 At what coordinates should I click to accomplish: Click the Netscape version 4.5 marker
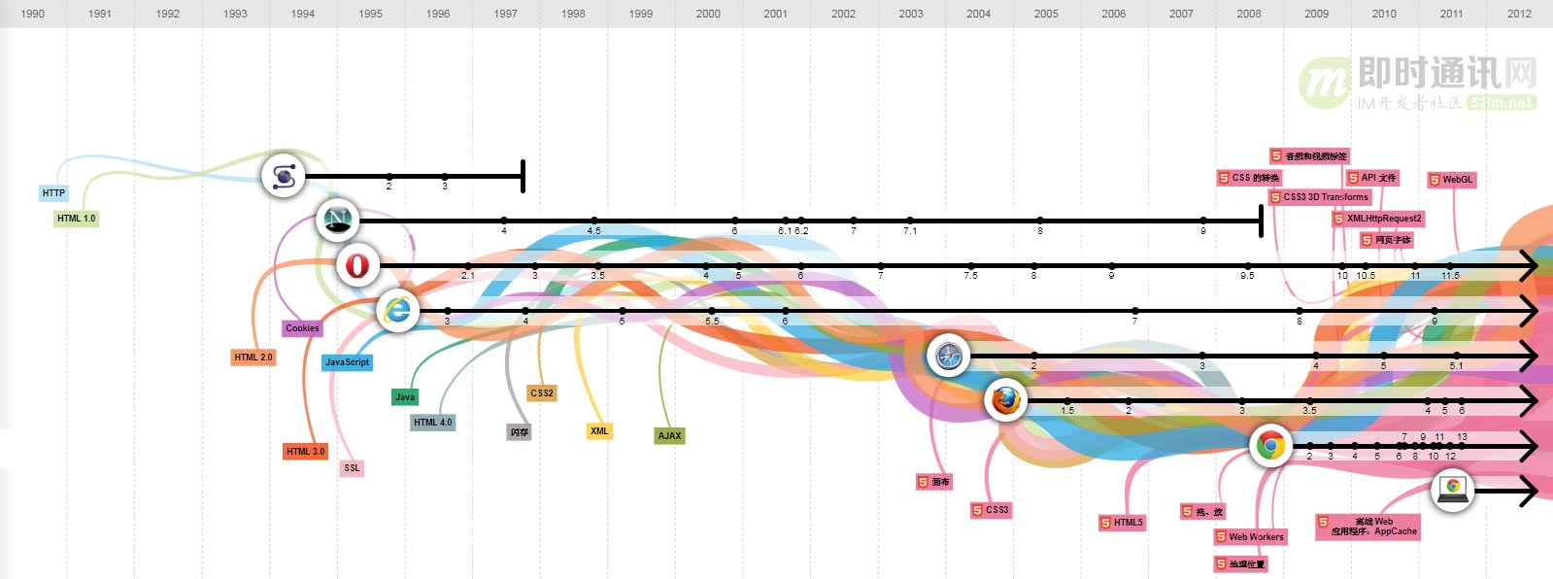(594, 221)
